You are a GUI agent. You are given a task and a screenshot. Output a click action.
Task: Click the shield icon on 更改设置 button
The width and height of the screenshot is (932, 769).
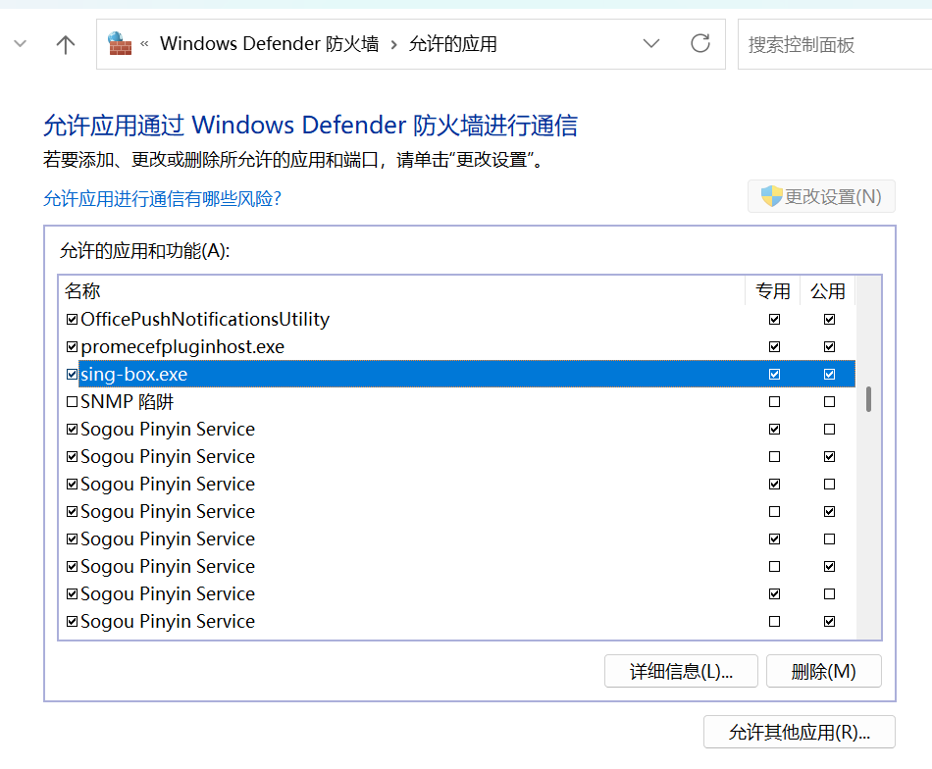tap(771, 196)
